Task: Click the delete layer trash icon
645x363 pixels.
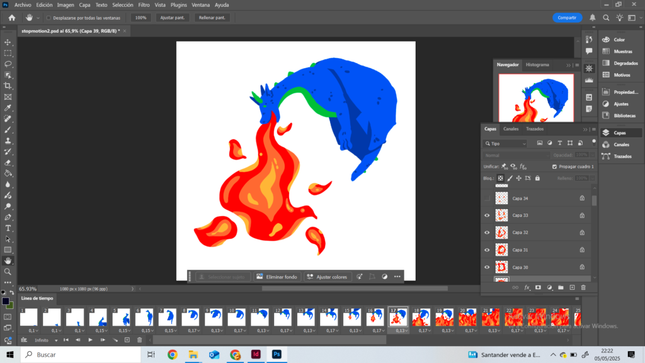Action: 583,287
